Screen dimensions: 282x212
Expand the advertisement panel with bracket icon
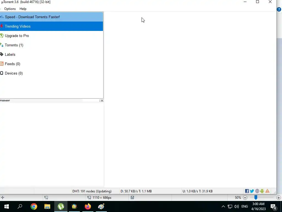100,100
